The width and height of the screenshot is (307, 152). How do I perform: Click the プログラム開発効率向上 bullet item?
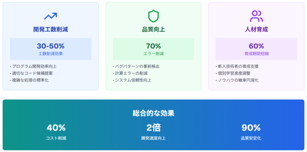pos(33,66)
